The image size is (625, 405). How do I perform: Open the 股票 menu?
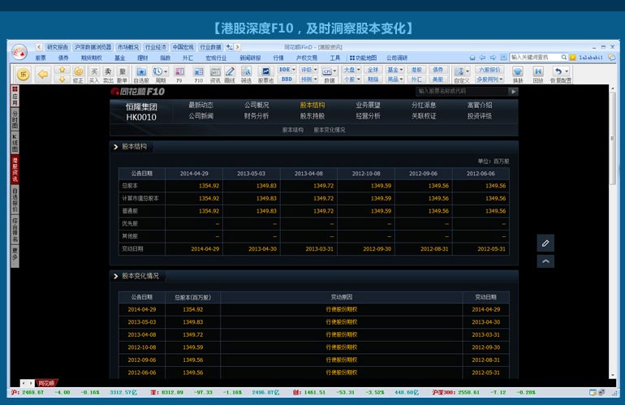(41, 58)
